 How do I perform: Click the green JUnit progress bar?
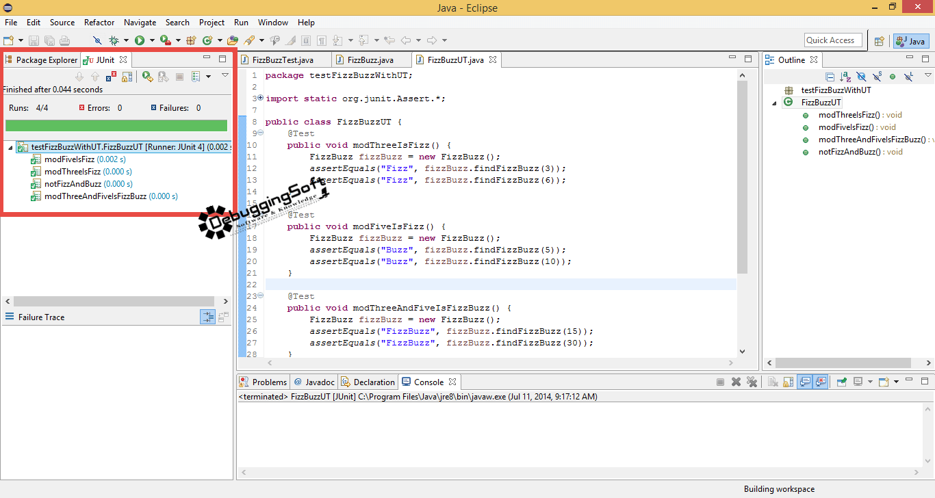(x=116, y=126)
